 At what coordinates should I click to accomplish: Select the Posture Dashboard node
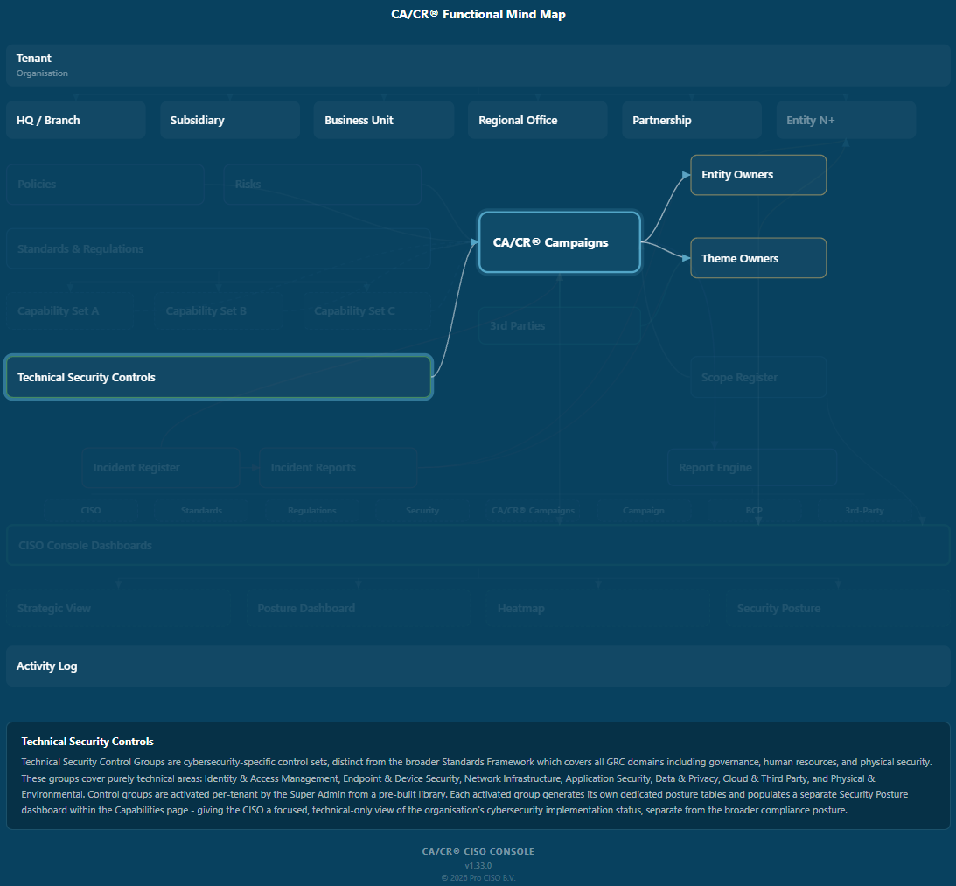[359, 609]
